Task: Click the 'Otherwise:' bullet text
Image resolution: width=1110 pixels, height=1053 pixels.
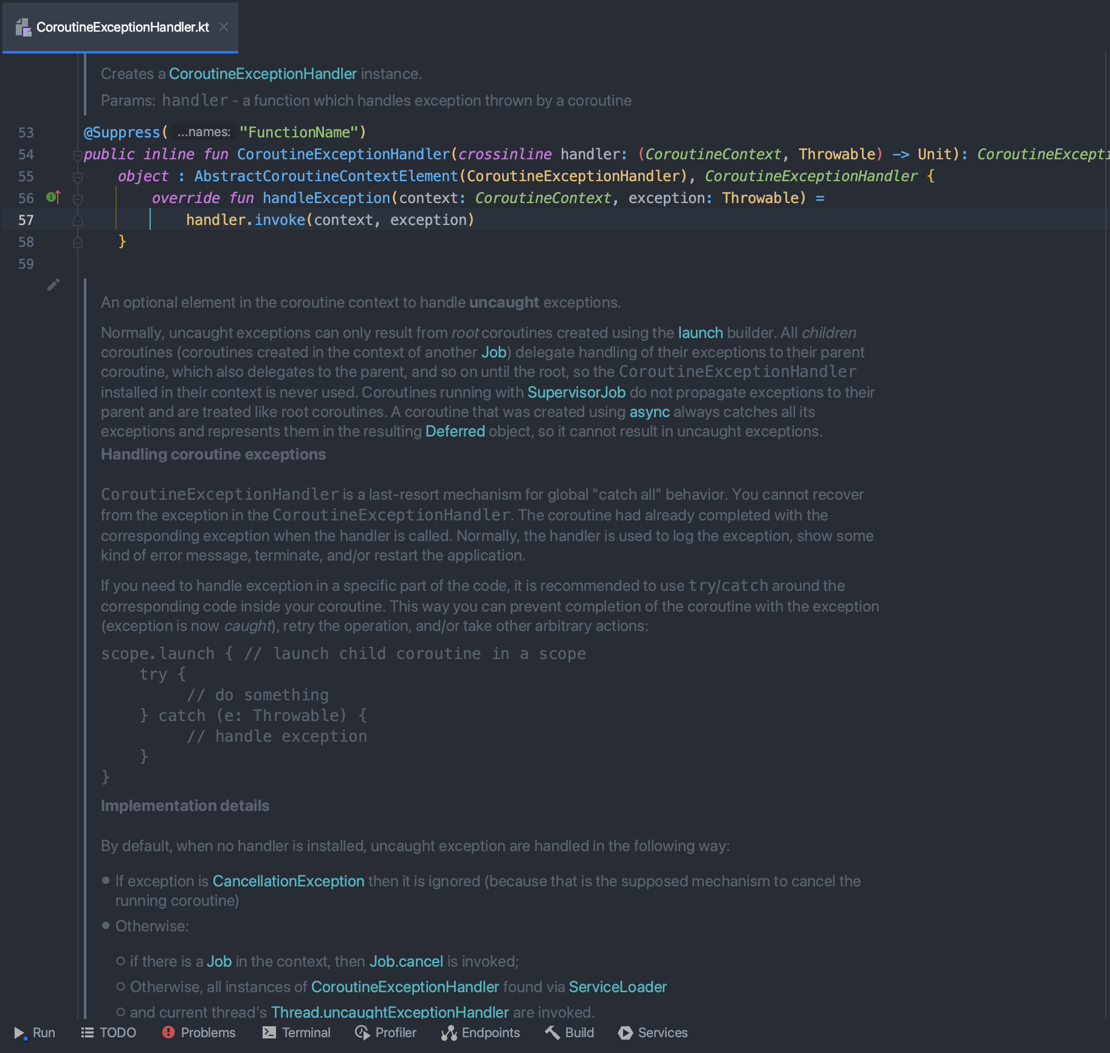Action: [x=152, y=926]
